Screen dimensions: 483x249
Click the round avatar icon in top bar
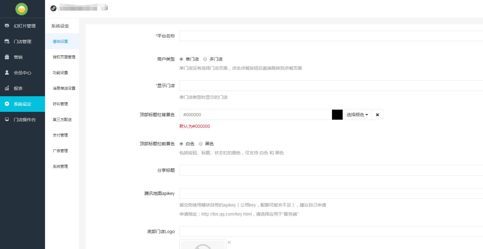53,8
